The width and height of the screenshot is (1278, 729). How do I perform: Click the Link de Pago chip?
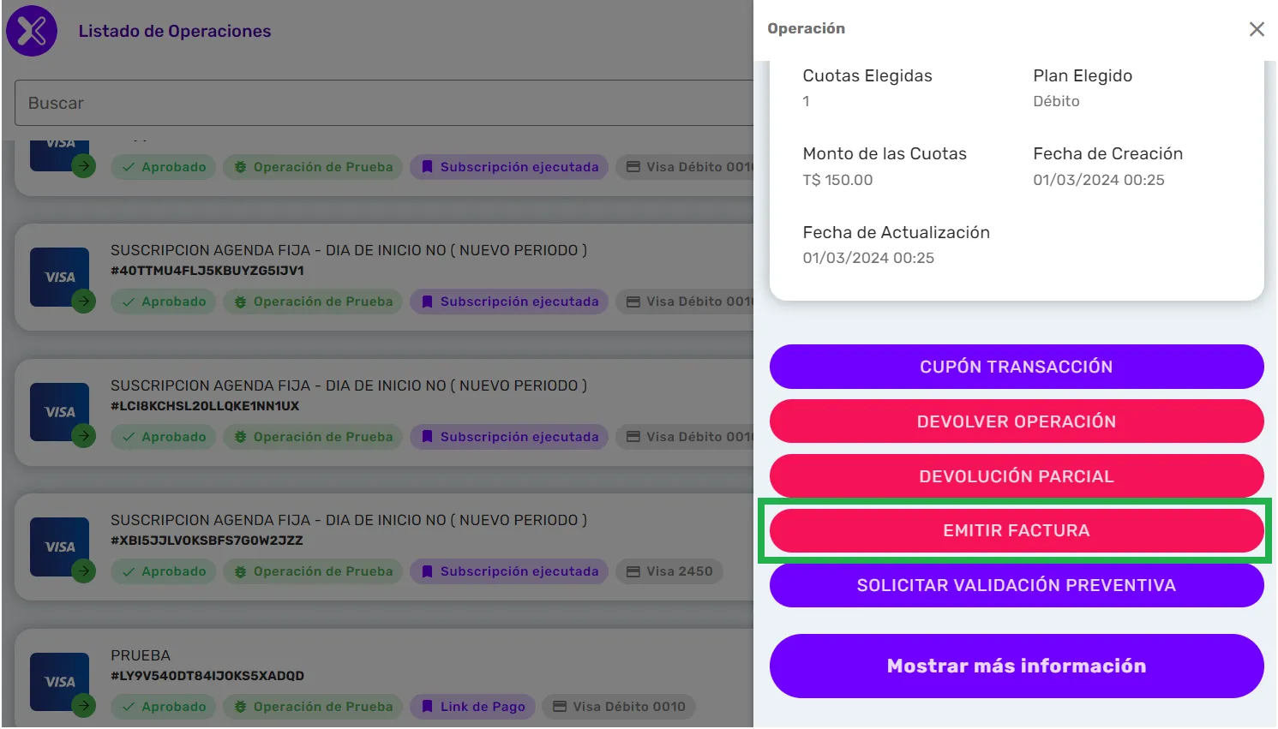pos(472,707)
